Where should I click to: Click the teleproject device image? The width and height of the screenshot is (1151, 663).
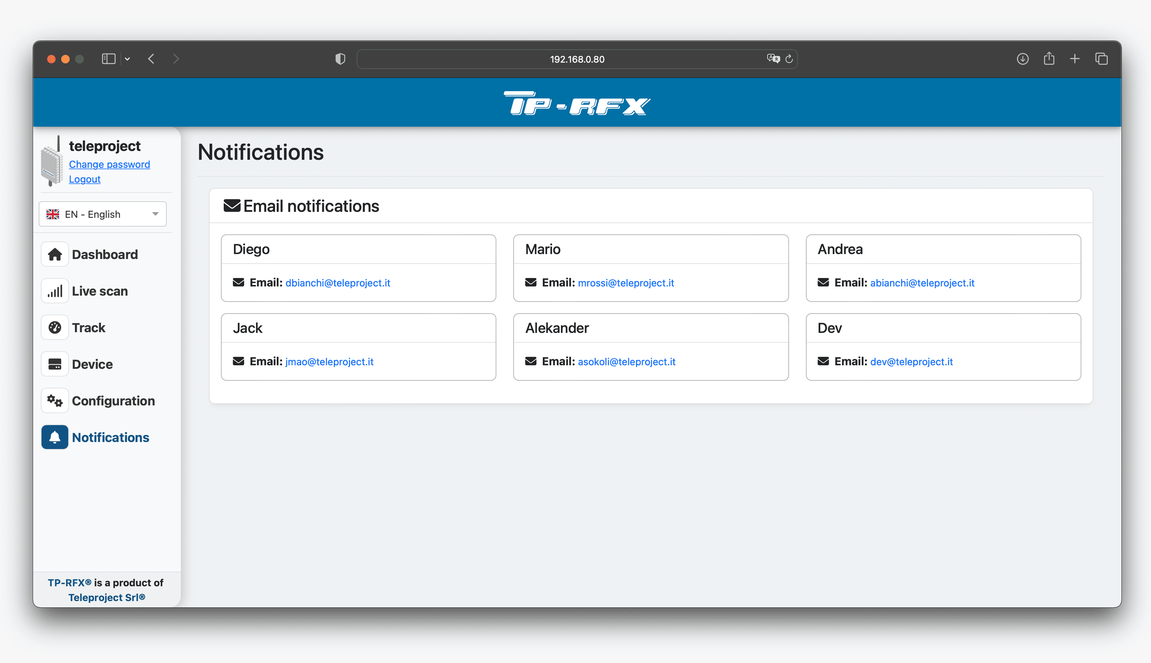click(x=52, y=162)
